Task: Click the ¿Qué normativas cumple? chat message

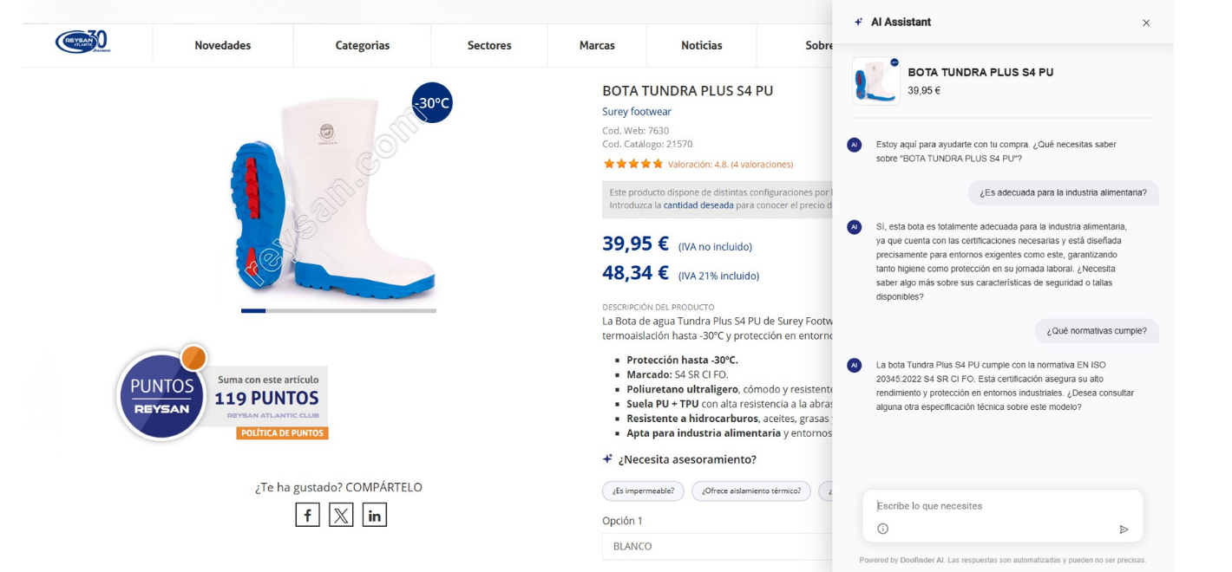Action: click(x=1097, y=331)
